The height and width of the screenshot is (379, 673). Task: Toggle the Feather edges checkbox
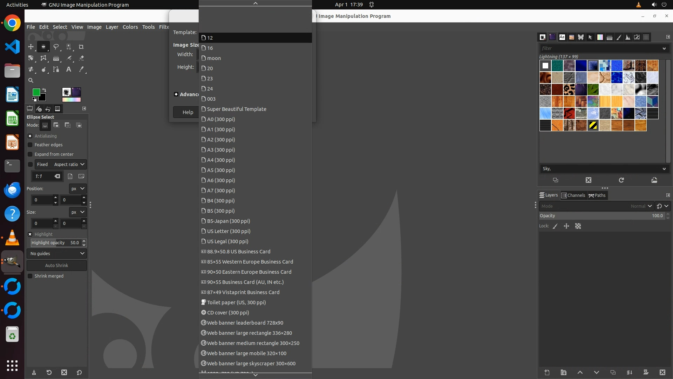click(x=30, y=145)
